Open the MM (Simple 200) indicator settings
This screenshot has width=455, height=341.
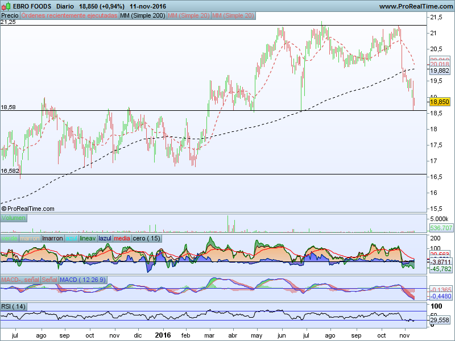(x=142, y=15)
